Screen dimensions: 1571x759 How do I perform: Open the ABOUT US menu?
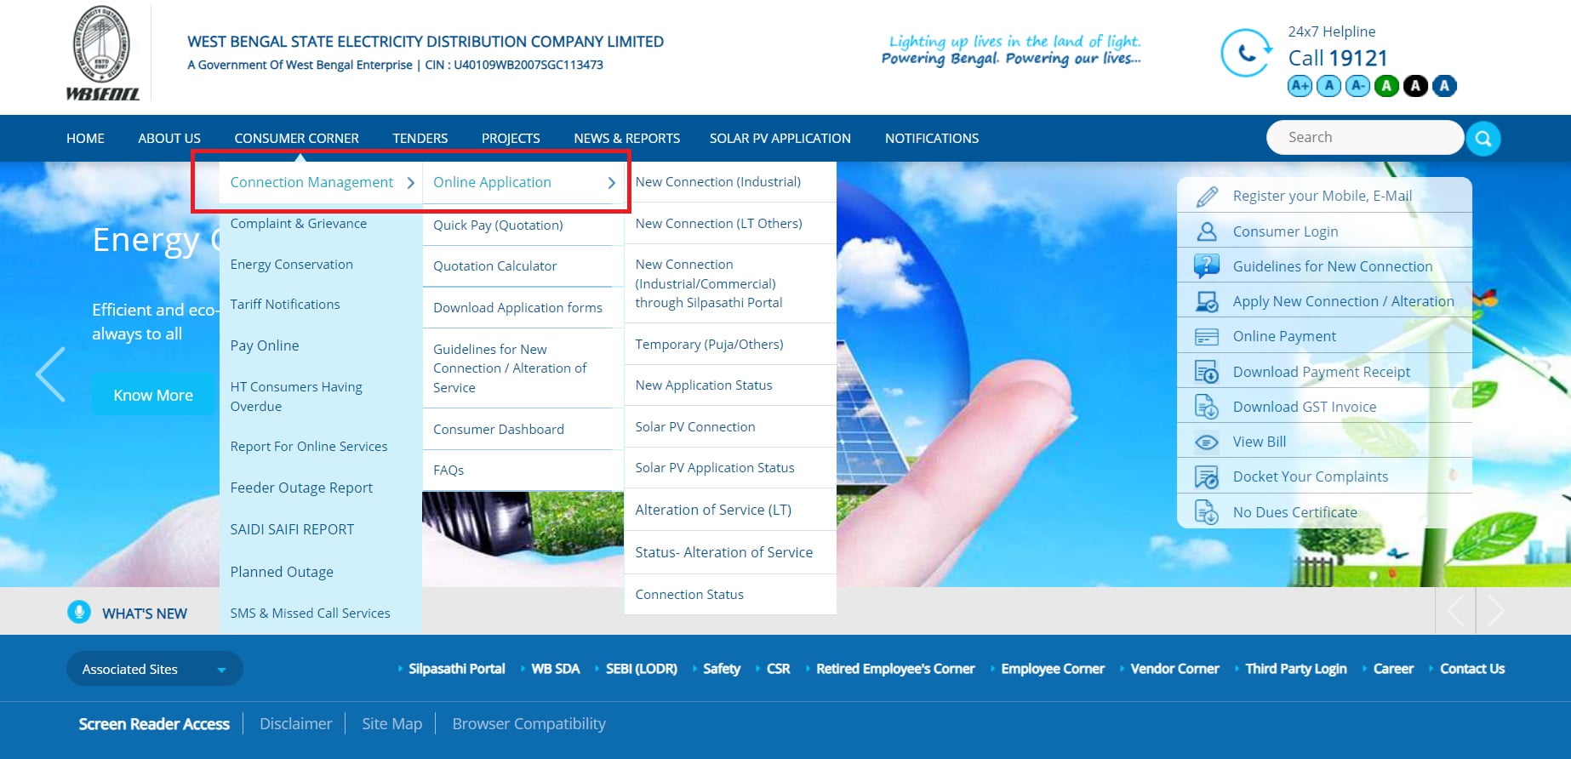pyautogui.click(x=169, y=138)
